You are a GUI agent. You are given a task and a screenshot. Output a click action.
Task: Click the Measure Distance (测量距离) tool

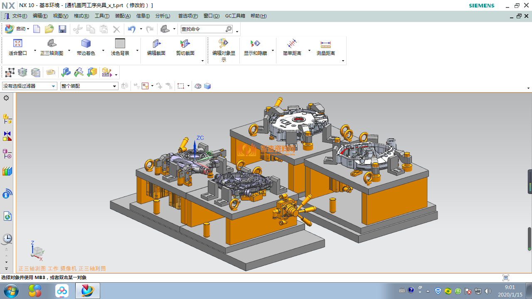(x=325, y=44)
